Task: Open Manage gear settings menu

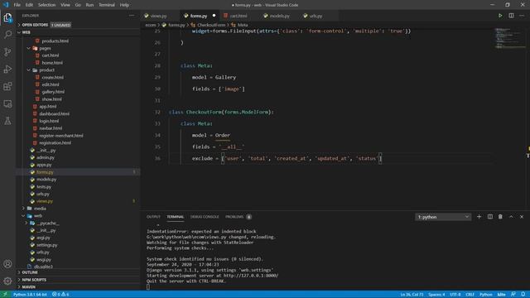Action: click(7, 281)
